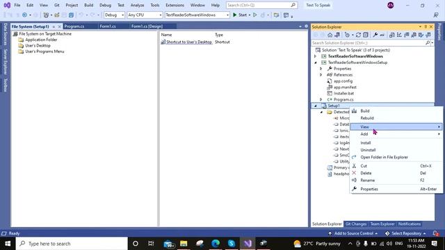Collapse the Detected Dependencies folder
The height and width of the screenshot is (250, 445).
[x=321, y=112]
